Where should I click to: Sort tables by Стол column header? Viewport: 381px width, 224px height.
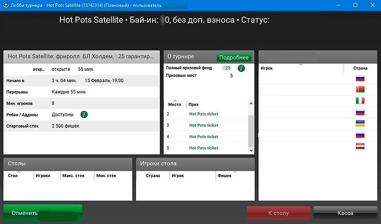(x=13, y=175)
